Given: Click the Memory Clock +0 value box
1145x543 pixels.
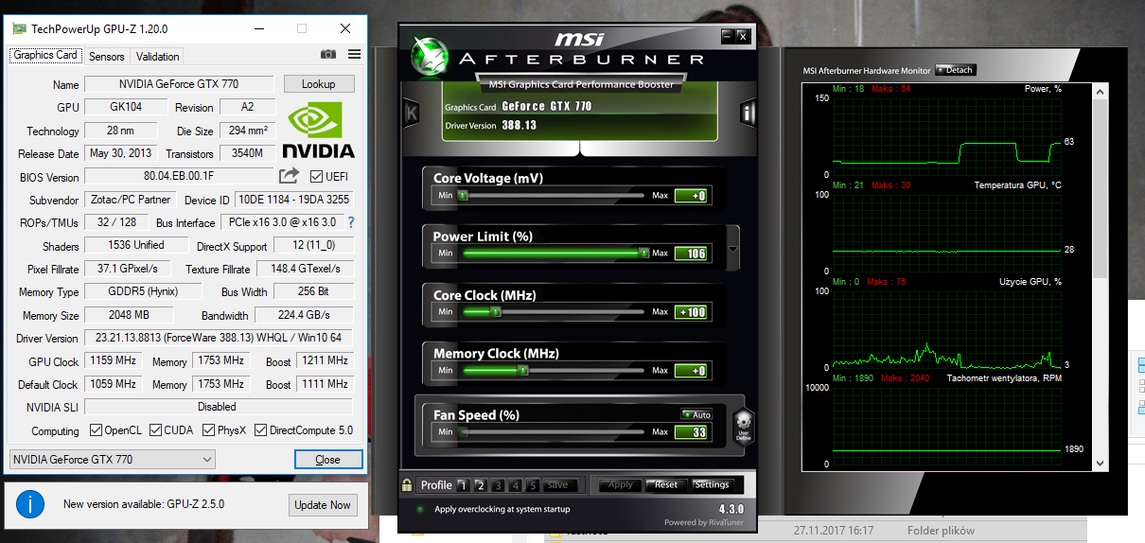Looking at the screenshot, I should coord(691,370).
